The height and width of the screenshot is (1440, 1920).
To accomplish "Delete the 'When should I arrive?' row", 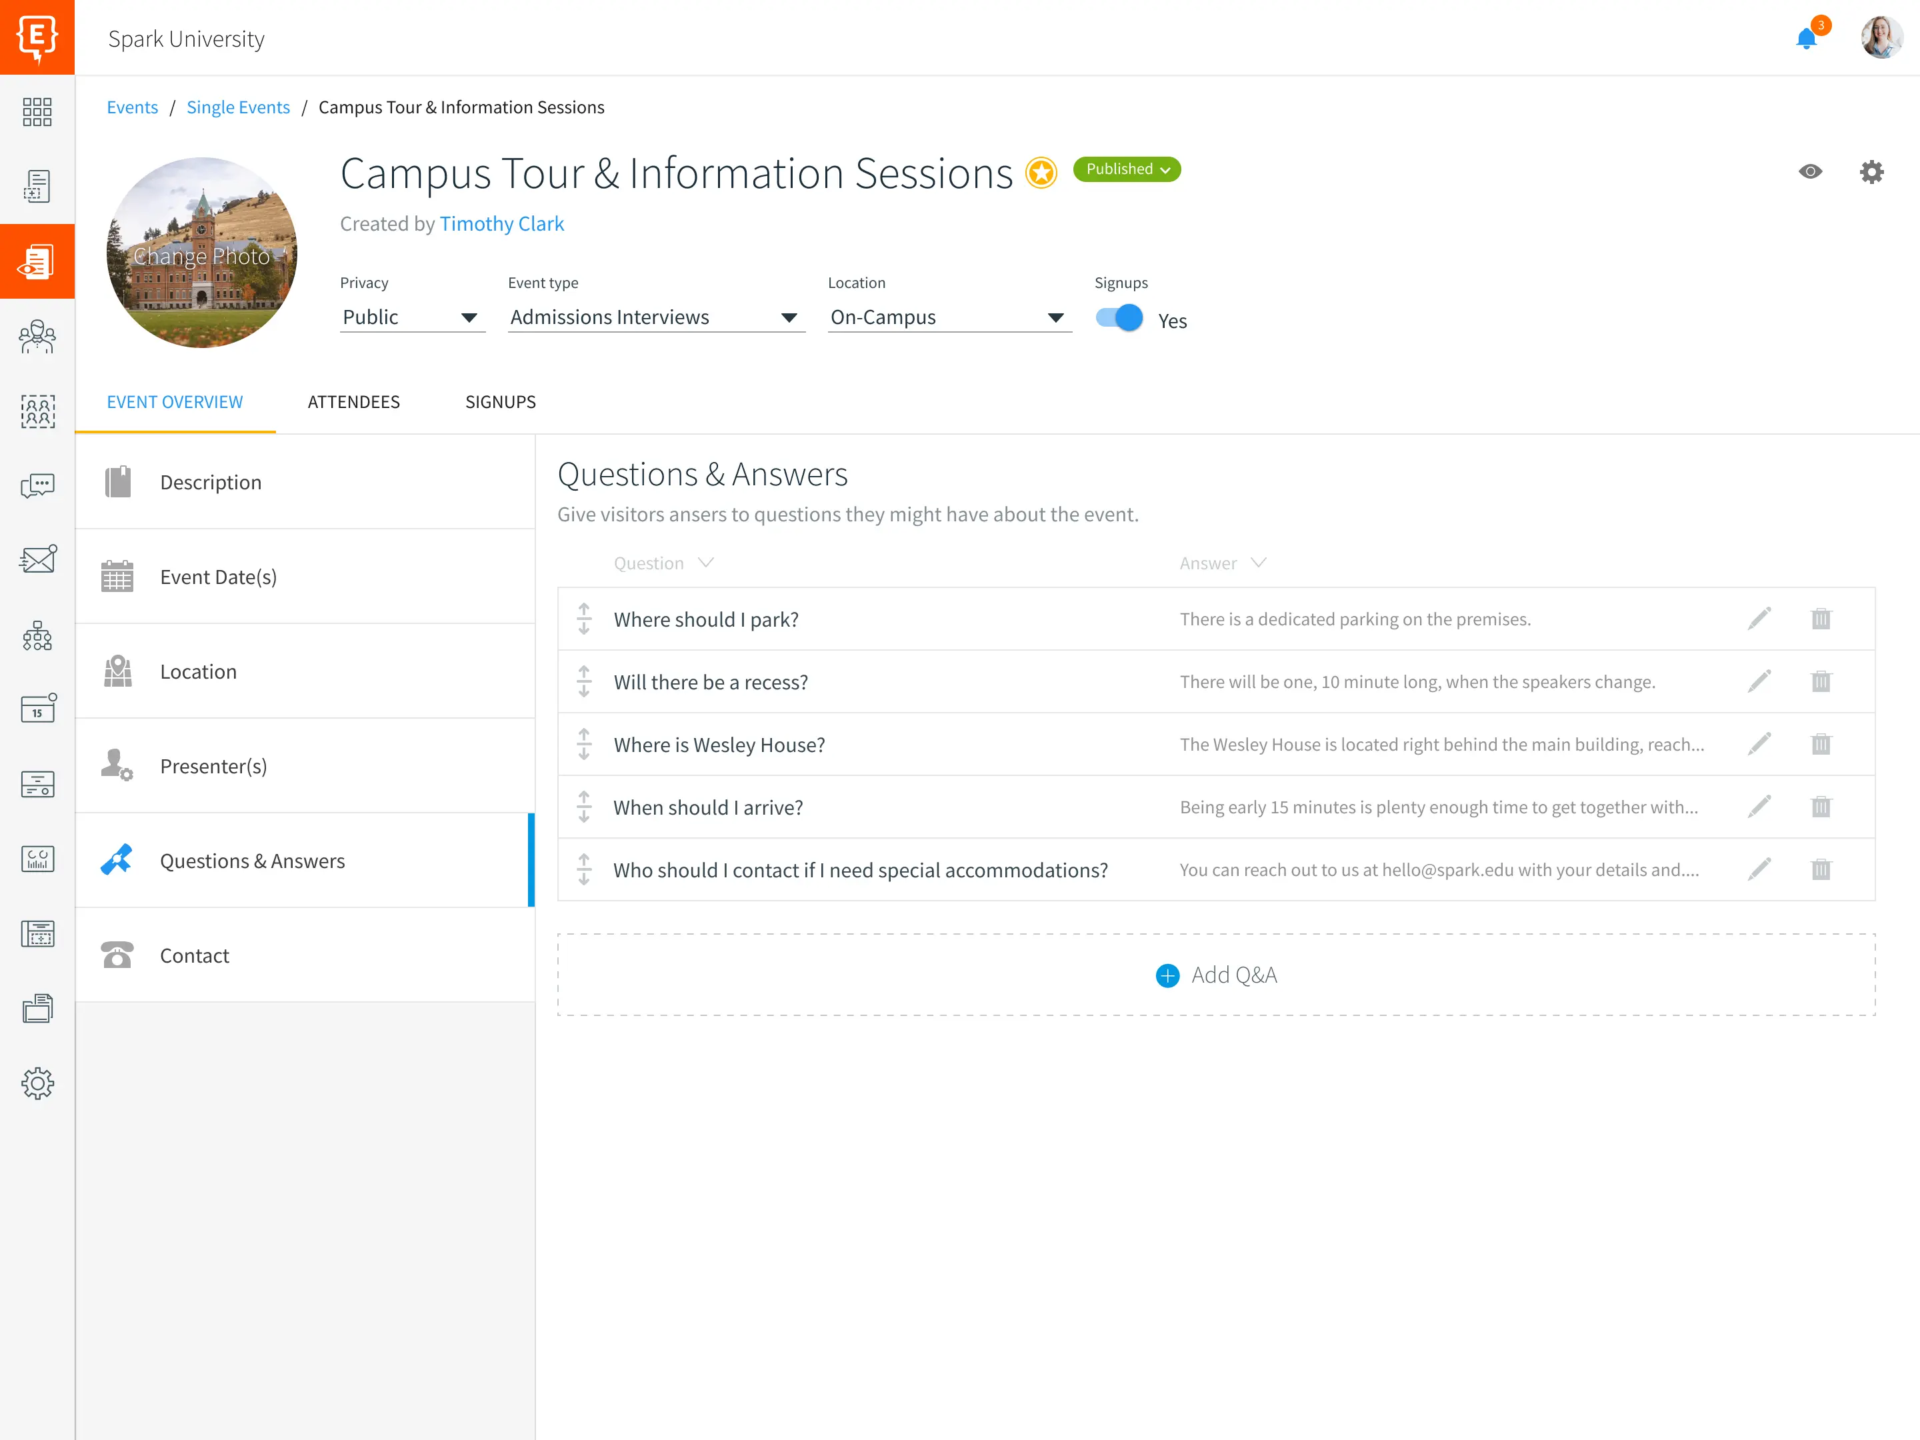I will coord(1821,807).
